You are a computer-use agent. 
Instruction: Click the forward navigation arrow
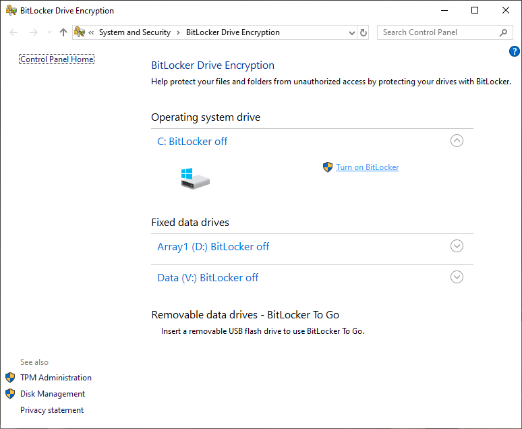click(x=33, y=32)
